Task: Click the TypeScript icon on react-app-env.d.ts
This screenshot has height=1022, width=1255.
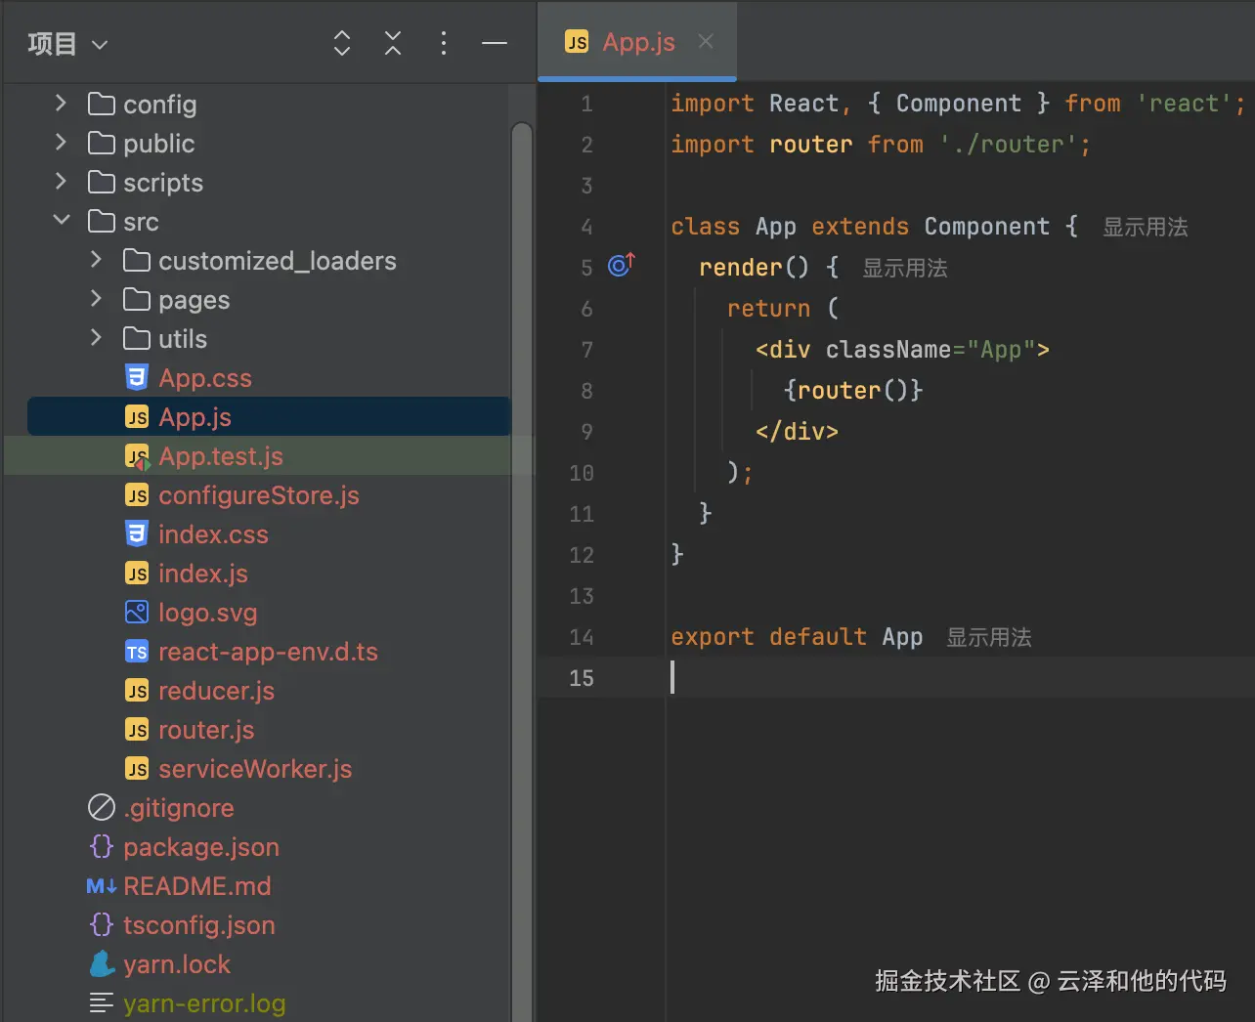Action: click(x=136, y=652)
